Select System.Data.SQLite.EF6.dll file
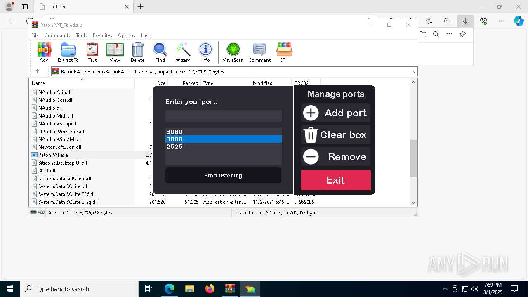 (x=67, y=194)
